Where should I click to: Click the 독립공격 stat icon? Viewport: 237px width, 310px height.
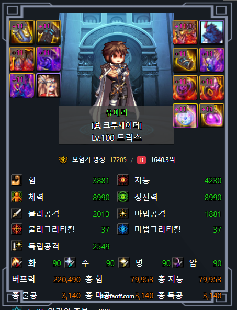17,246
